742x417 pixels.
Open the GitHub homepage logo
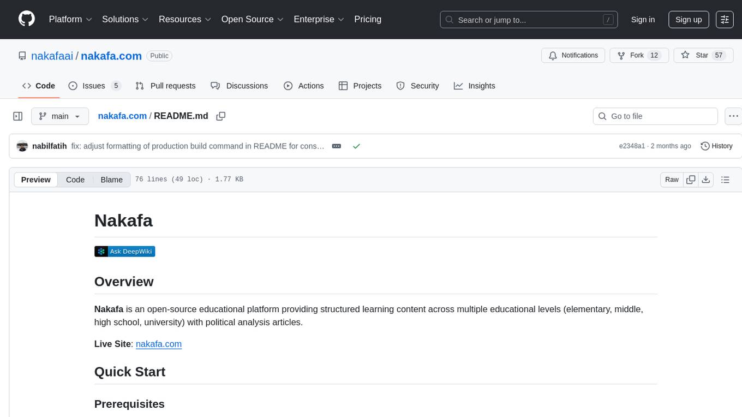27,19
